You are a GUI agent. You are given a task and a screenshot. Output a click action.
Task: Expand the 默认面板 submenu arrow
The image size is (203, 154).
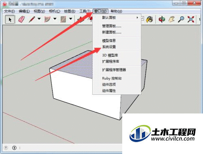tap(137, 17)
